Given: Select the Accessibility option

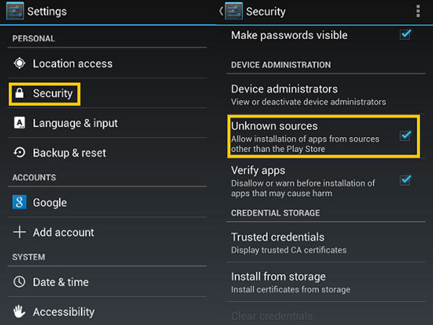Looking at the screenshot, I should [64, 312].
